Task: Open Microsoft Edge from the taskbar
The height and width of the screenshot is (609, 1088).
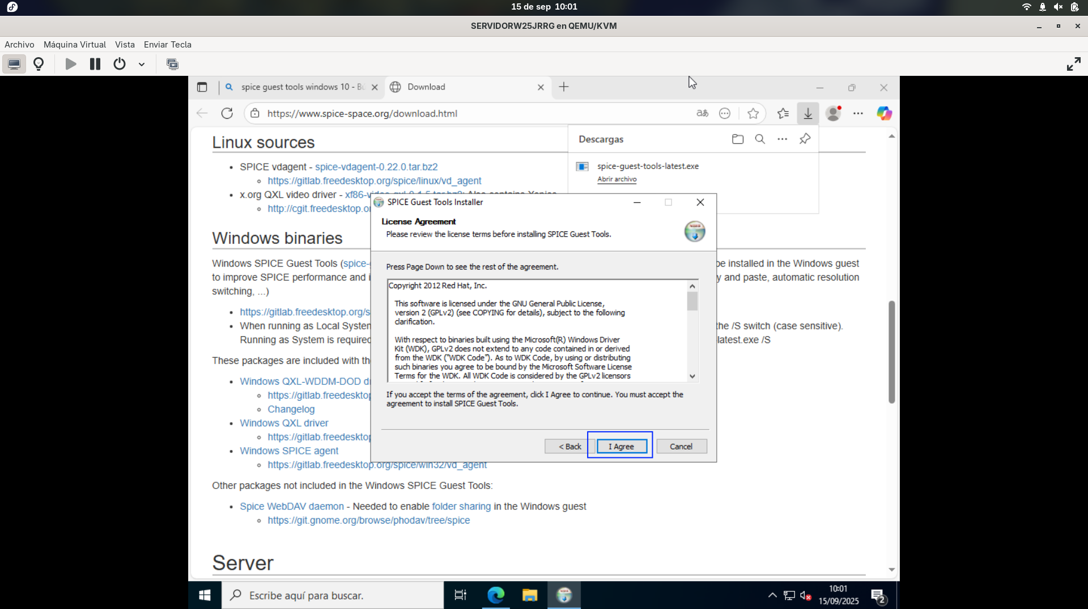Action: point(496,595)
